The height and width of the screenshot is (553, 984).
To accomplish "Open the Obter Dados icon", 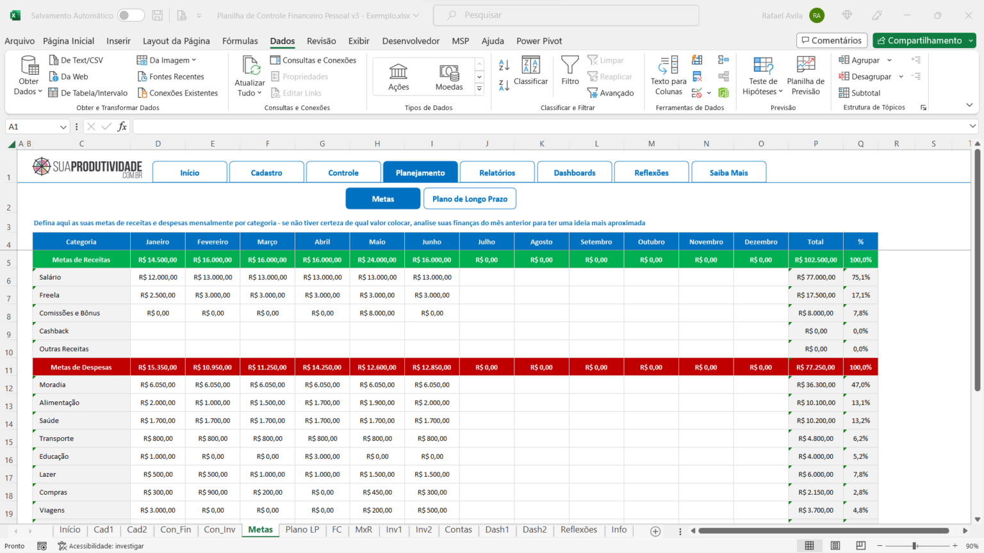I will click(x=29, y=65).
